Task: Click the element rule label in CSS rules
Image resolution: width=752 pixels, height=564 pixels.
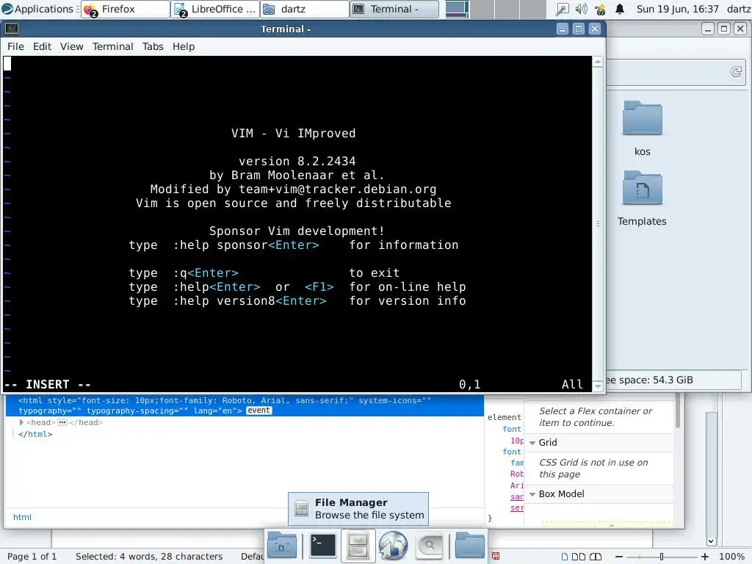Action: (504, 417)
